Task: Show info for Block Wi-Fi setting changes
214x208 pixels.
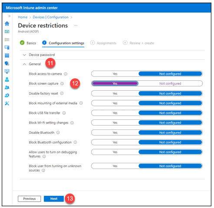Action: pyautogui.click(x=72, y=123)
